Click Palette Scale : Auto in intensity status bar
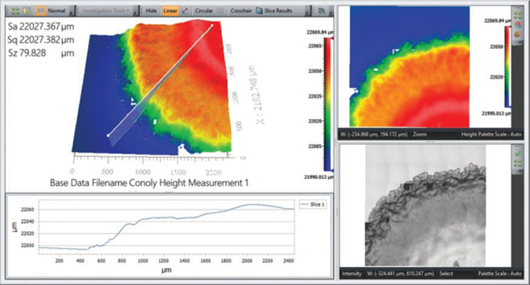530x285 pixels. click(500, 274)
